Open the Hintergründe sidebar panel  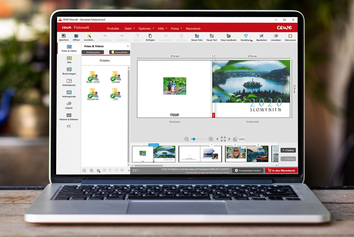click(69, 94)
